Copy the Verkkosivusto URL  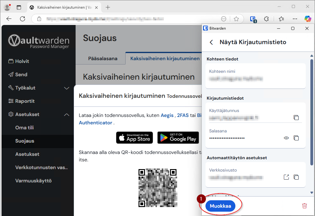(296, 177)
